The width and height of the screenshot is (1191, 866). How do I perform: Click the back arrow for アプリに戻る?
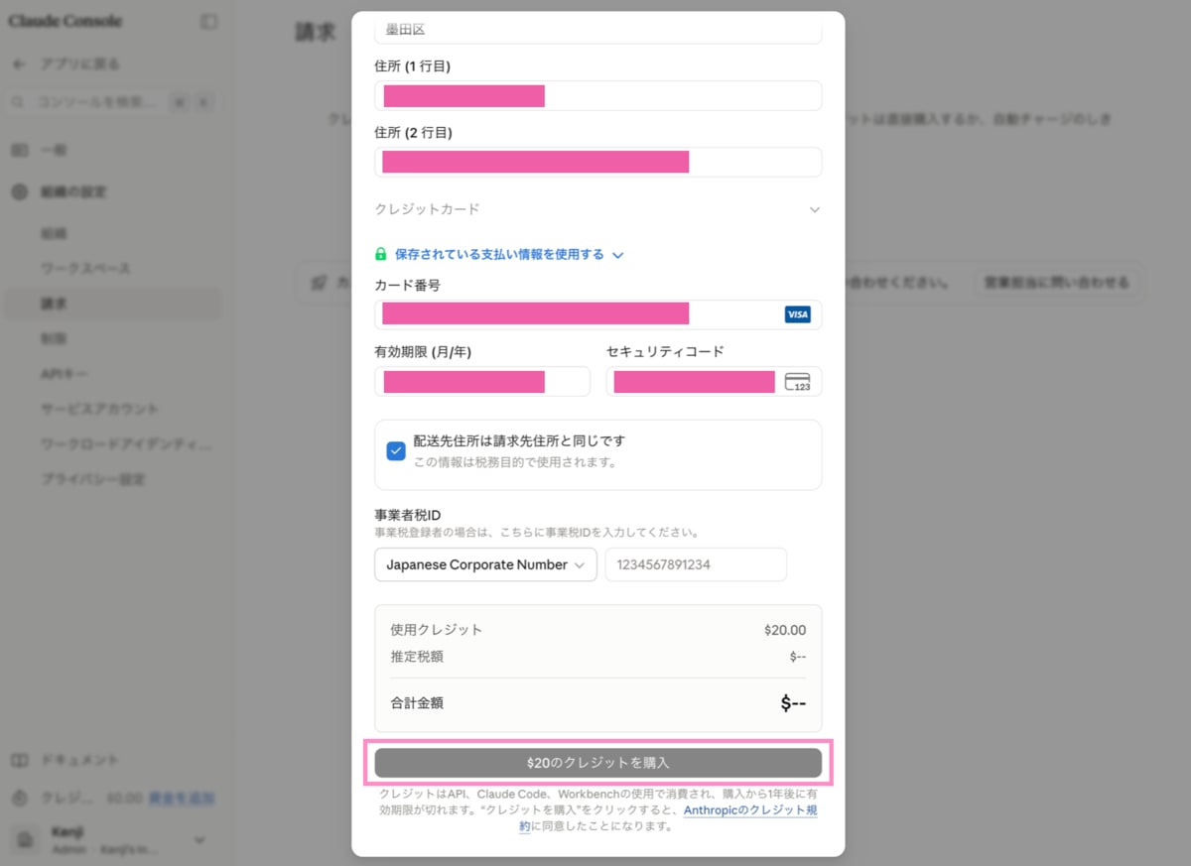click(19, 63)
